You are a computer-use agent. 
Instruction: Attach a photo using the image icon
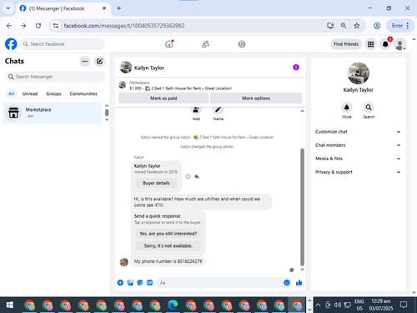(x=130, y=283)
